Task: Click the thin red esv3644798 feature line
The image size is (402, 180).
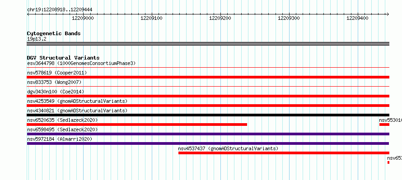Action: [x=208, y=68]
